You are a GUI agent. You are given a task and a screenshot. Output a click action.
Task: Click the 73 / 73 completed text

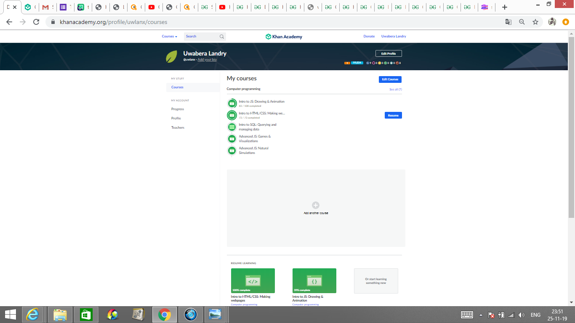(249, 118)
